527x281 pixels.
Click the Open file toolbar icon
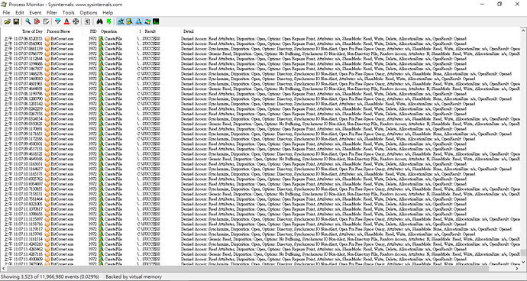pyautogui.click(x=7, y=21)
